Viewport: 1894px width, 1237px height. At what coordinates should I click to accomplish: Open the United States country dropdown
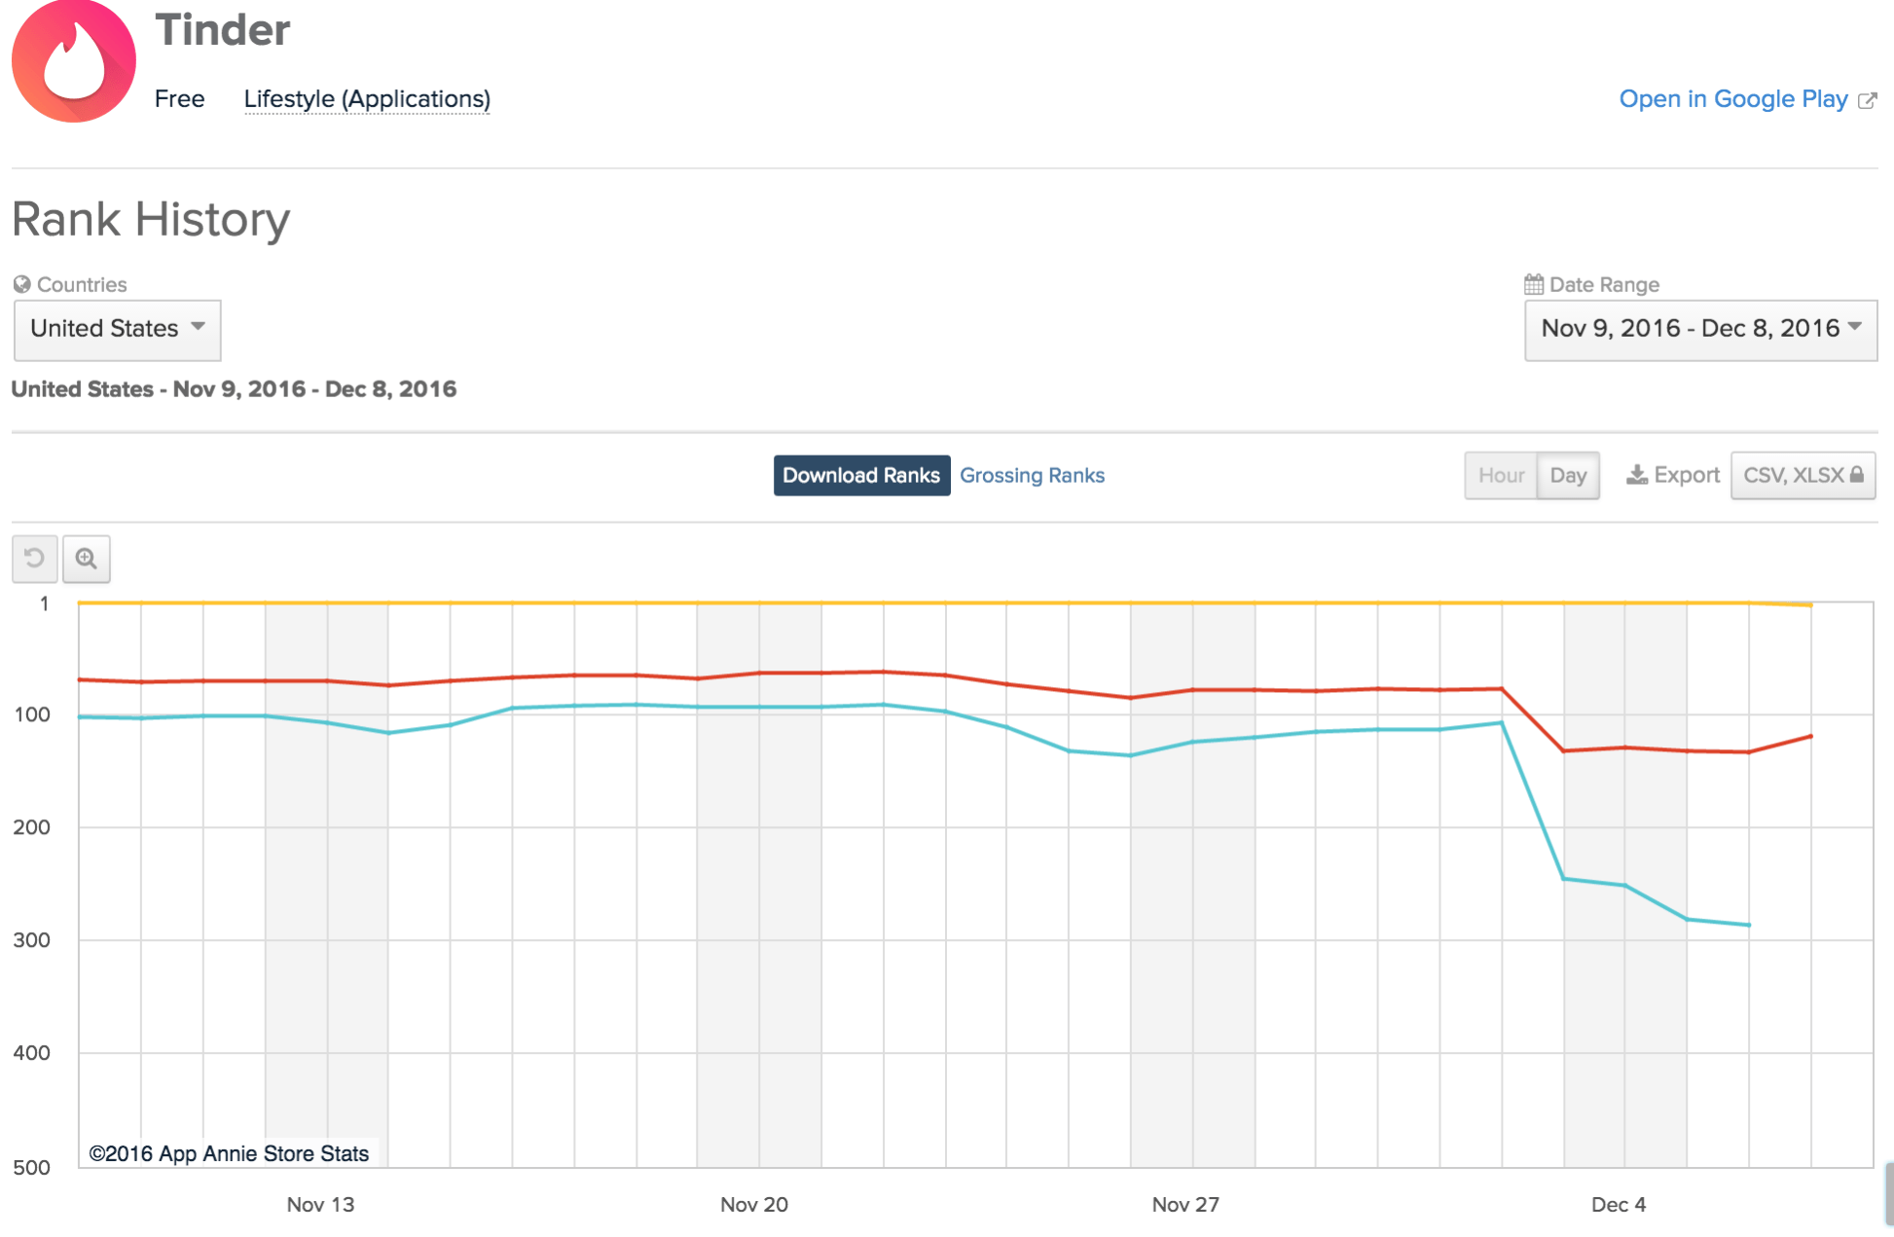tap(117, 329)
